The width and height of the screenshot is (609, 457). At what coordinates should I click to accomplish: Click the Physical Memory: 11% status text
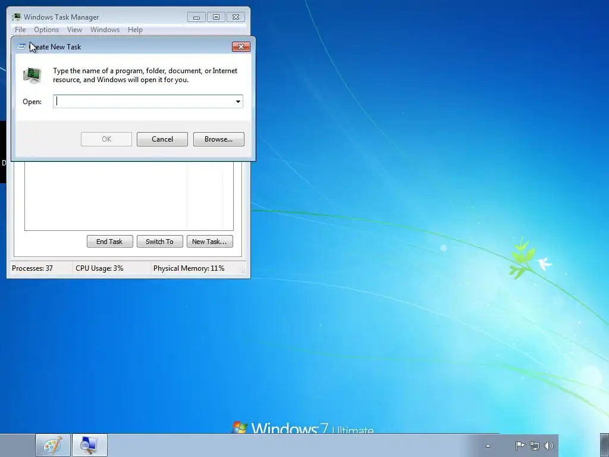189,268
